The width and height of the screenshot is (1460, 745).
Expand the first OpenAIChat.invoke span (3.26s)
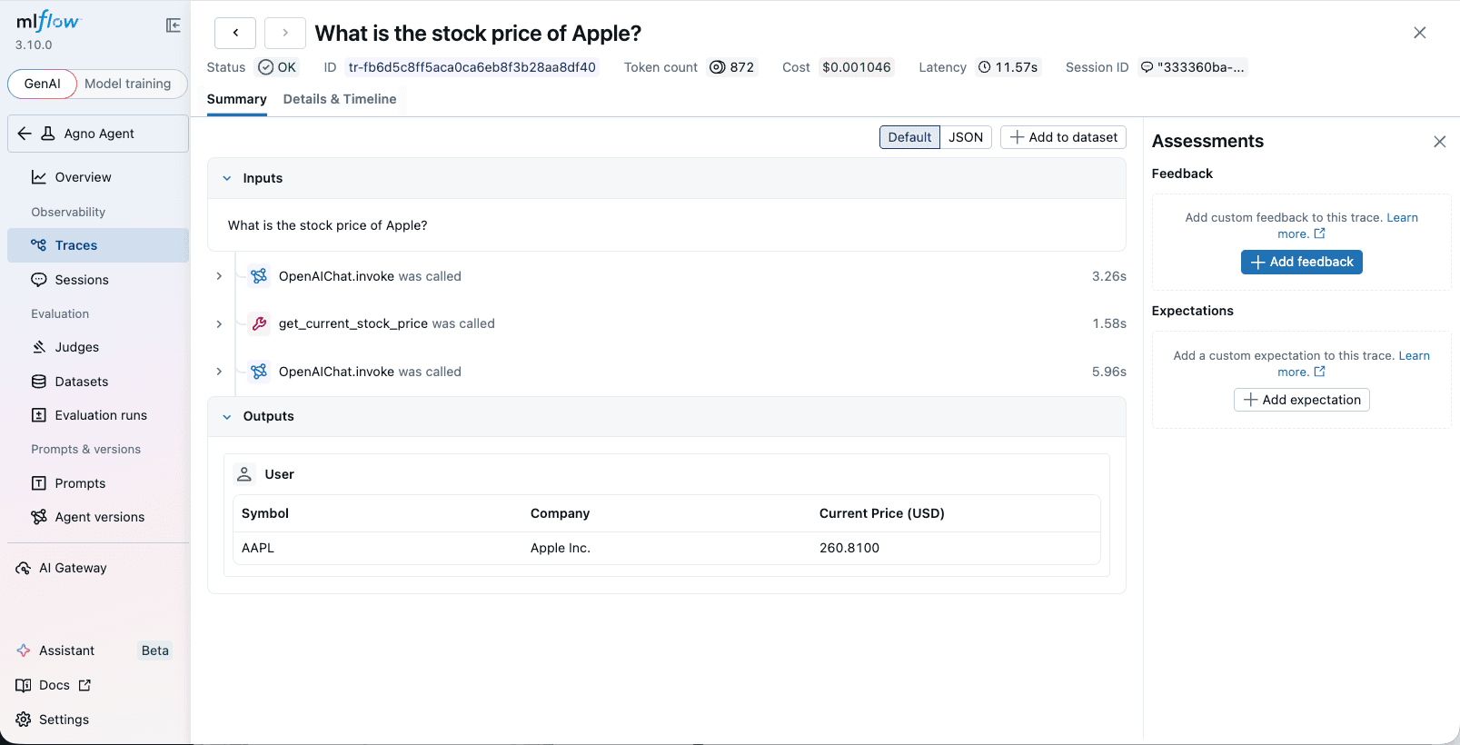pyautogui.click(x=219, y=276)
